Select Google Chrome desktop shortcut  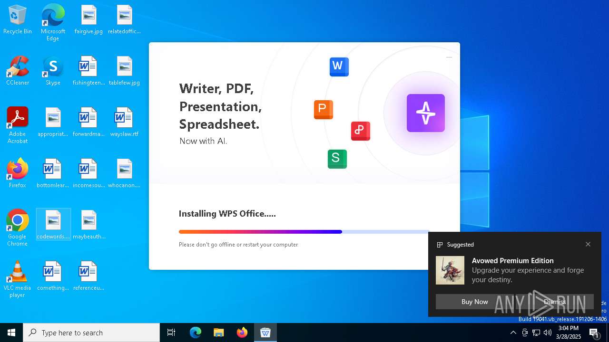point(18,228)
